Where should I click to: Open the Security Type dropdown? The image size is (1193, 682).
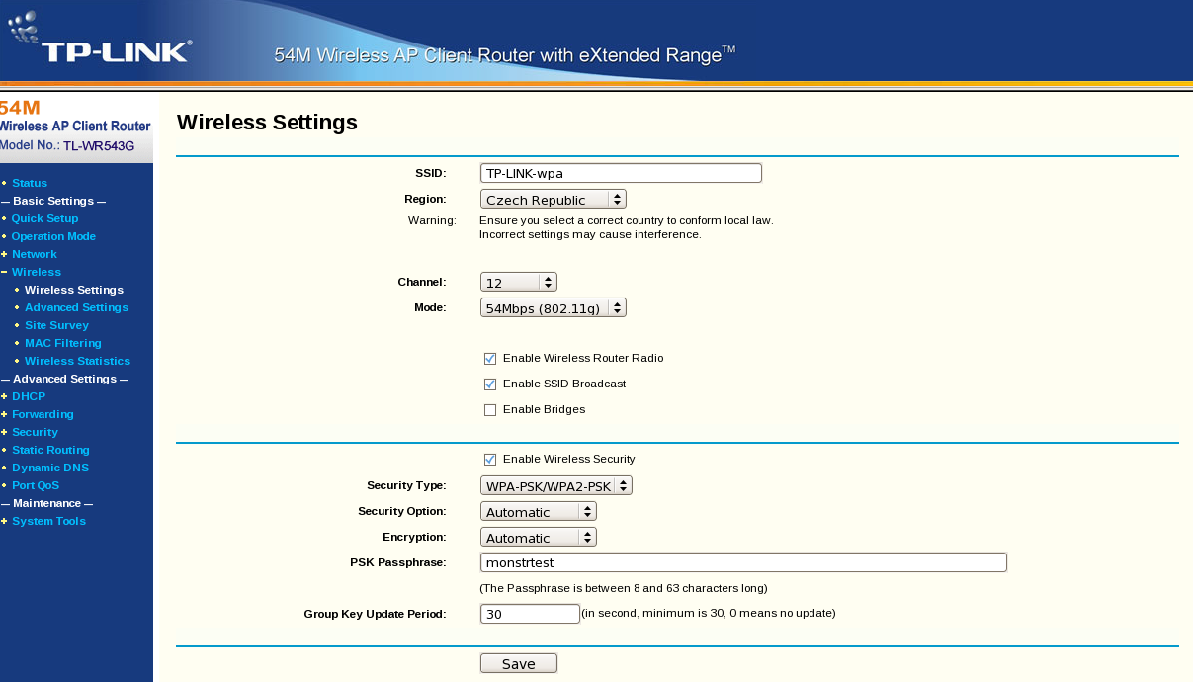click(x=556, y=485)
